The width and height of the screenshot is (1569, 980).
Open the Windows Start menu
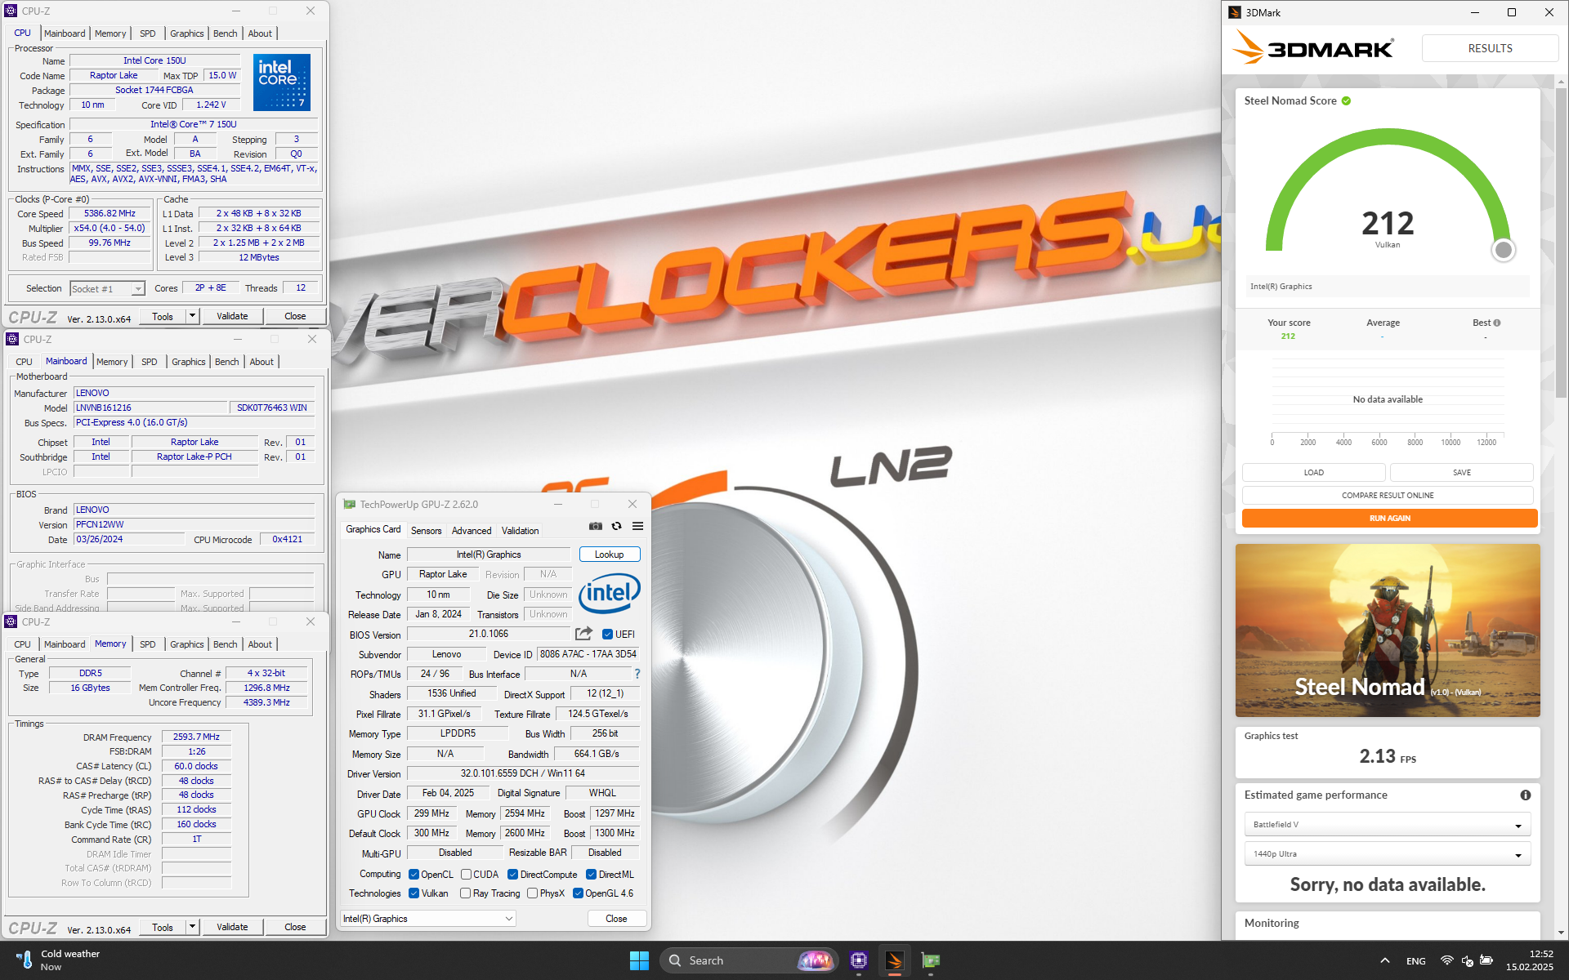click(x=639, y=960)
